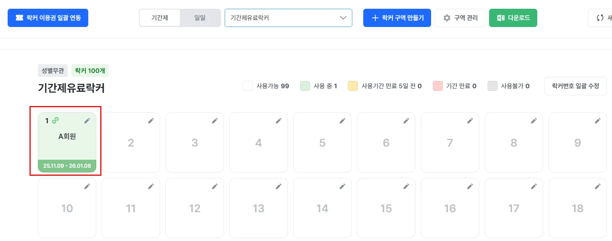
Task: Select the occupied locker 1 card for A회원
Action: coord(67,142)
